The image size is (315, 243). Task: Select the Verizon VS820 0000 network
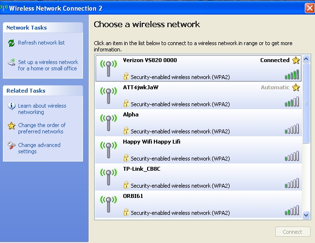tap(199, 68)
